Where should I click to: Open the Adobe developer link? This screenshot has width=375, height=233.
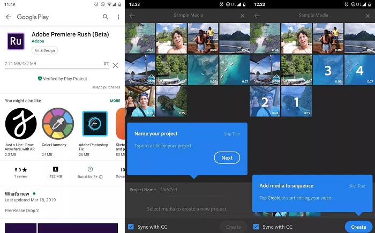point(38,41)
